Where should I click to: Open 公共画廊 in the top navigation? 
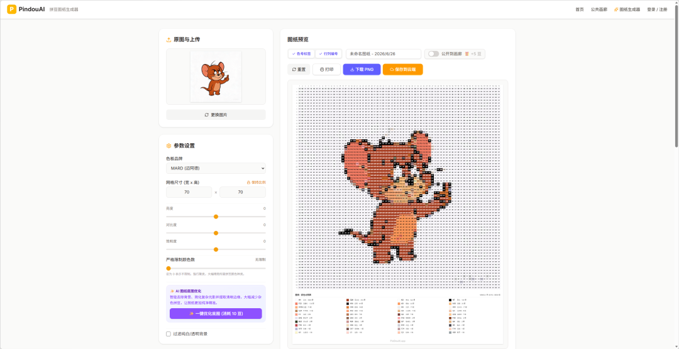599,9
